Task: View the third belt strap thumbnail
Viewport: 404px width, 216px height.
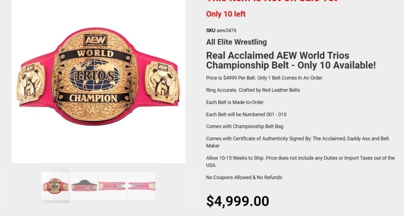Action: (112, 186)
